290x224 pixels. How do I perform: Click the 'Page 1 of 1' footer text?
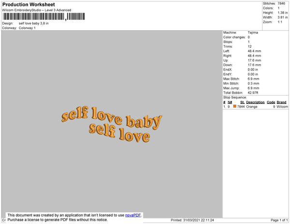click(279, 220)
